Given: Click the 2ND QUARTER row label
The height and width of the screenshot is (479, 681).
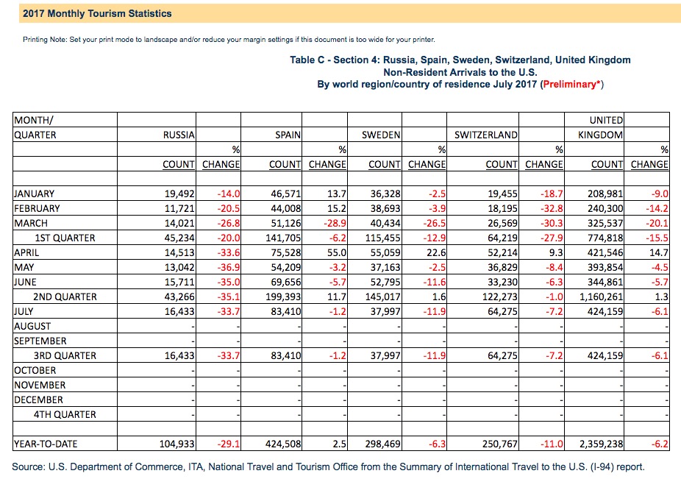Looking at the screenshot, I should pyautogui.click(x=65, y=297).
